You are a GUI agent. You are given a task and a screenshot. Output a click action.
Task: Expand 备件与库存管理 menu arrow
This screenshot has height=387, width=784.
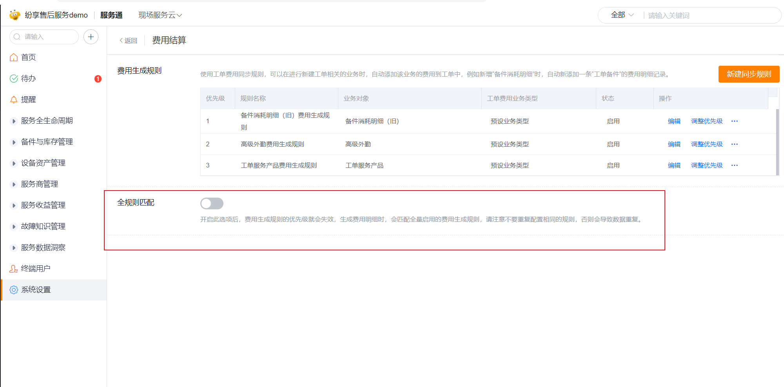click(14, 142)
